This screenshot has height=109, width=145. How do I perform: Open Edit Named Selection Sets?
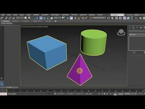[91, 18]
